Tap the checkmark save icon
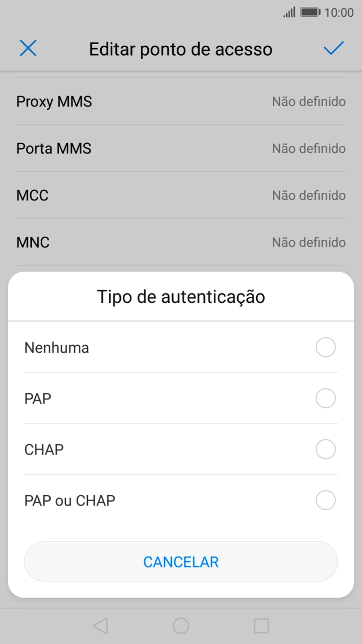The height and width of the screenshot is (644, 362). pos(334,49)
